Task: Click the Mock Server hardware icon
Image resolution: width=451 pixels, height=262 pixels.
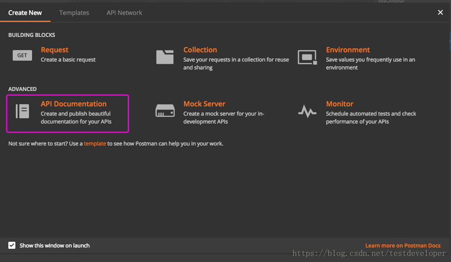Action: coord(165,110)
